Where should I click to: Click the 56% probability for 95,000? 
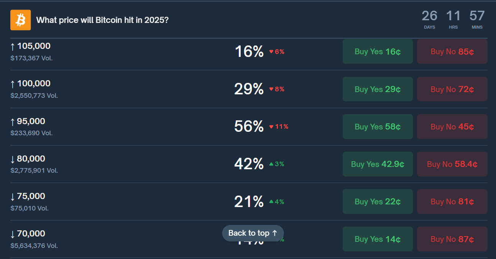248,126
